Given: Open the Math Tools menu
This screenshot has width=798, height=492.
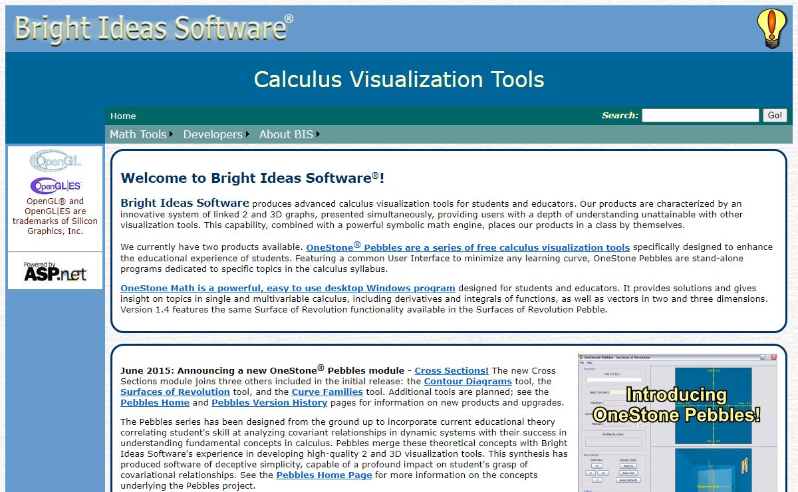Looking at the screenshot, I should pos(138,134).
